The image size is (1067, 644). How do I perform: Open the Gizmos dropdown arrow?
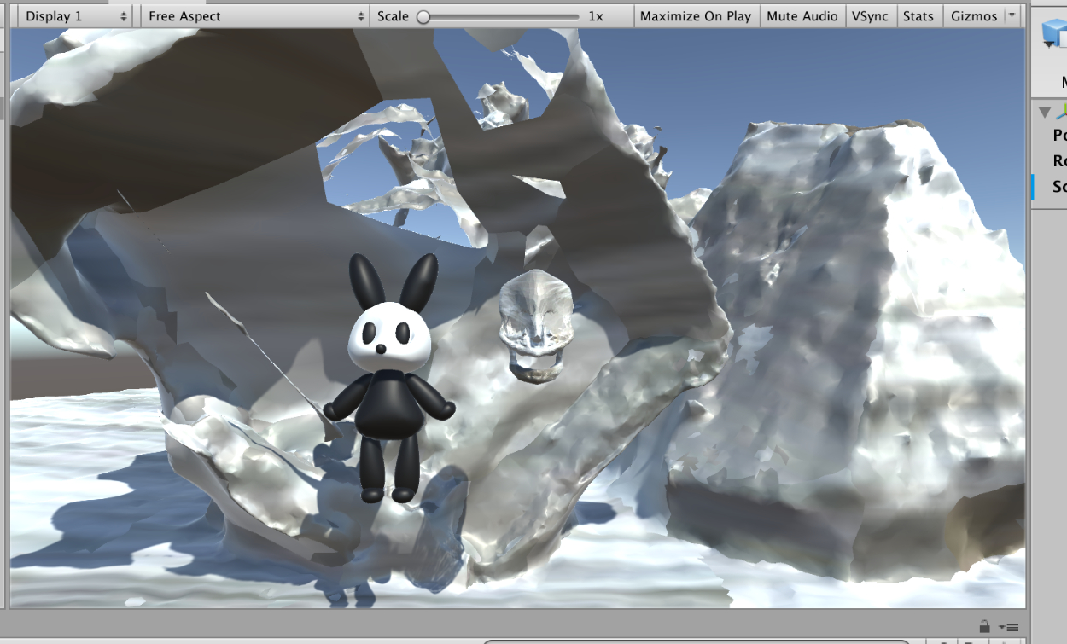click(x=1012, y=16)
